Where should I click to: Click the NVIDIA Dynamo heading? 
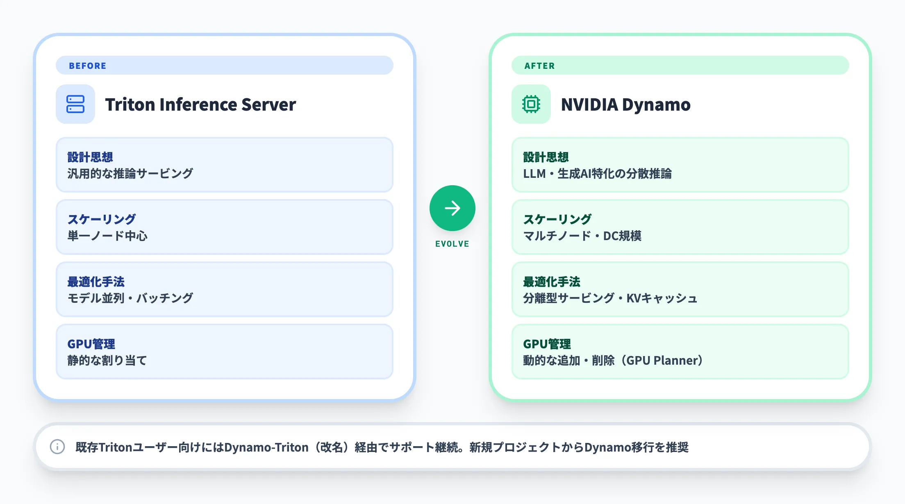pos(626,104)
